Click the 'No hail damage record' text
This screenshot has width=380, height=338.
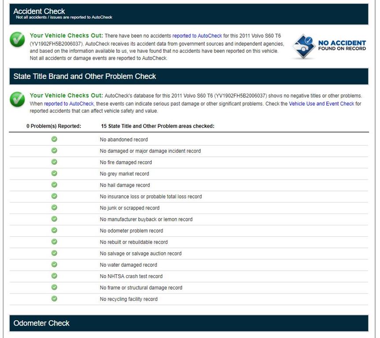125,185
